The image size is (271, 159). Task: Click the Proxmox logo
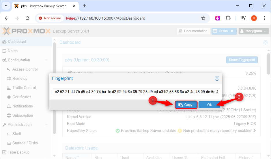27,31
